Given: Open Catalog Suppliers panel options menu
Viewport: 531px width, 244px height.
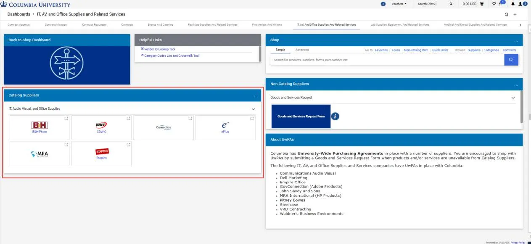Looking at the screenshot, I should point(254,96).
